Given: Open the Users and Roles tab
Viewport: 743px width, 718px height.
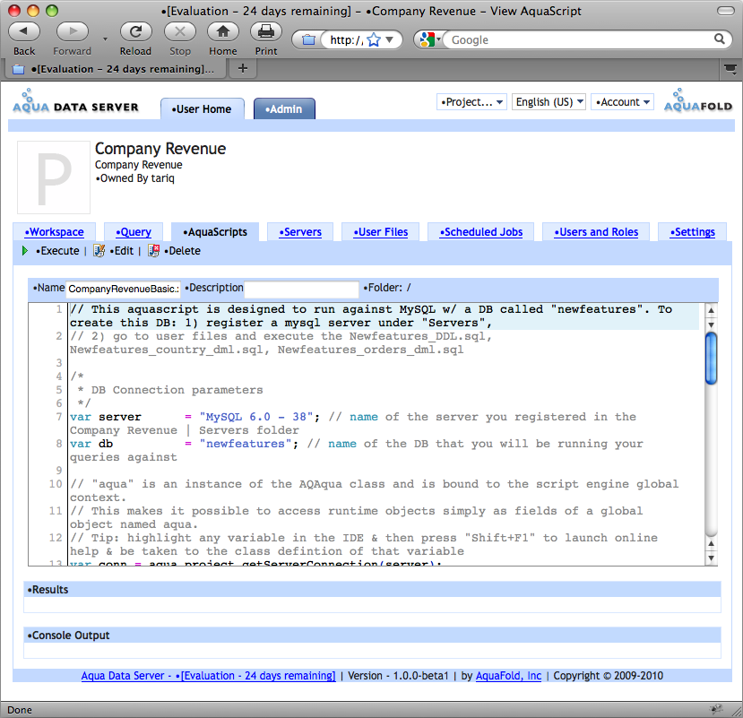Looking at the screenshot, I should (596, 232).
